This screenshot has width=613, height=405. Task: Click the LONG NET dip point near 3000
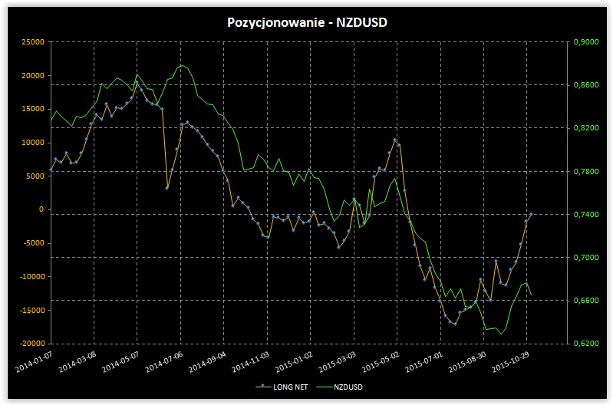click(x=167, y=188)
